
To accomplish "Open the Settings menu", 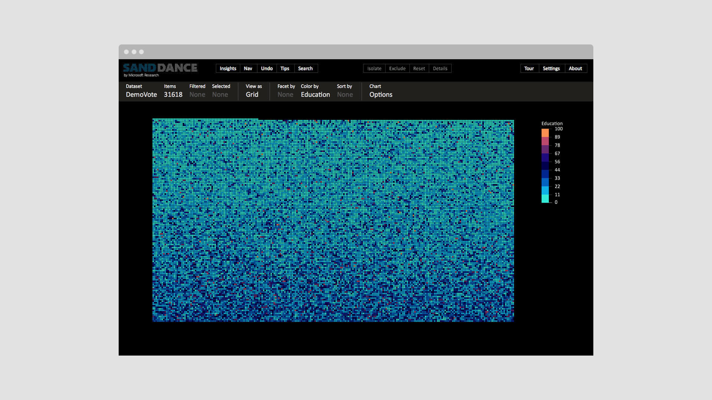I will (x=551, y=69).
